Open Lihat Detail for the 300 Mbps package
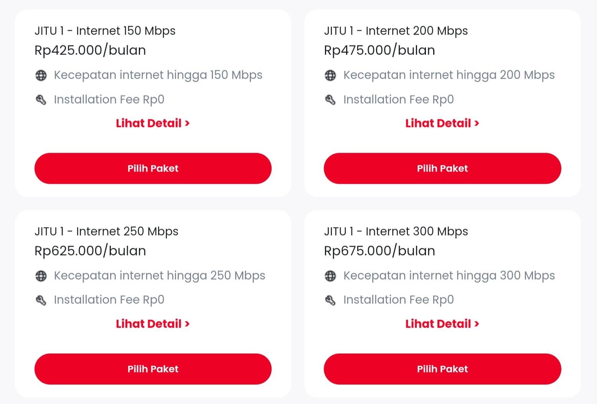 coord(442,324)
